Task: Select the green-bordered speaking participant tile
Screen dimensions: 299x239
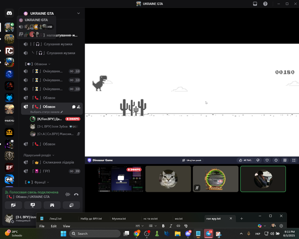Action: [x=263, y=179]
